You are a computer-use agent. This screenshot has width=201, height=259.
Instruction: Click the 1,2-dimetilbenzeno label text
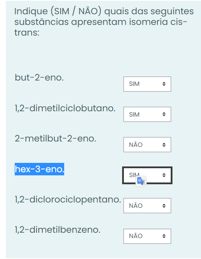tap(57, 230)
